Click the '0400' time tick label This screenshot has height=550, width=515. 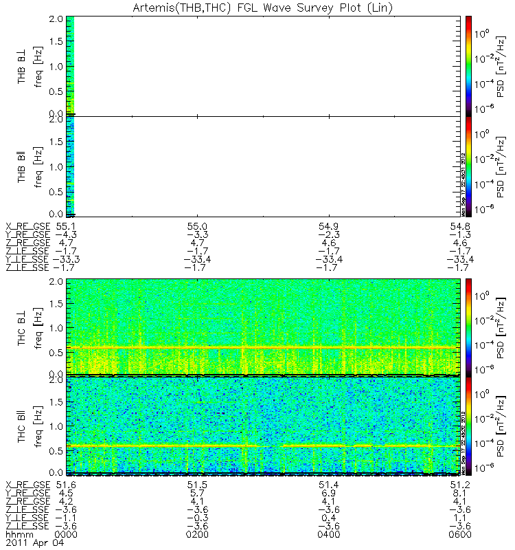pos(329,535)
